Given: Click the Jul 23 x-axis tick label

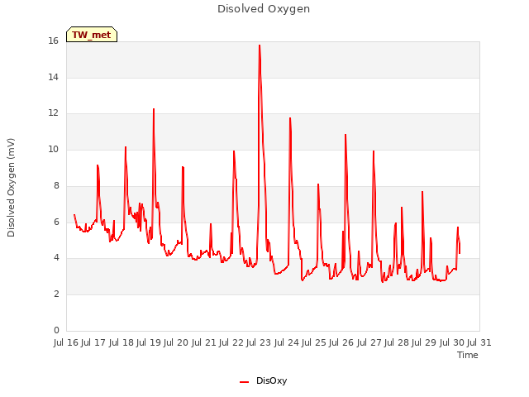Looking at the screenshot, I should pyautogui.click(x=259, y=342).
